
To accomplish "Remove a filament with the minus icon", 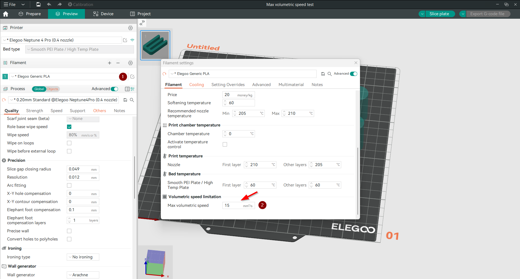I will (x=118, y=63).
